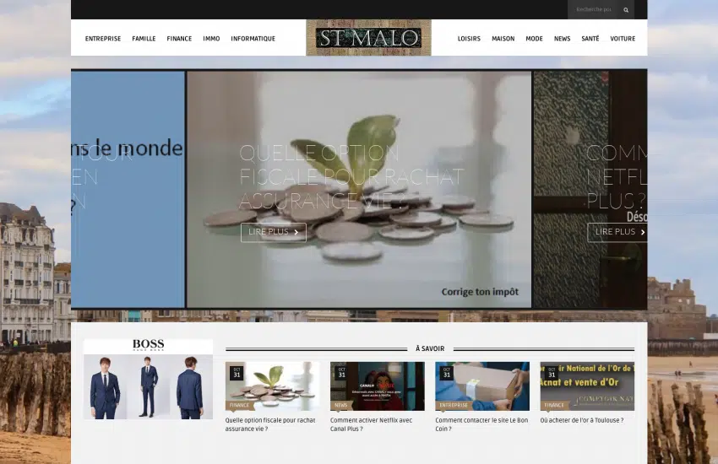The image size is (718, 464).
Task: Click Lire Plus on the assurance vie slide
Action: pyautogui.click(x=273, y=232)
